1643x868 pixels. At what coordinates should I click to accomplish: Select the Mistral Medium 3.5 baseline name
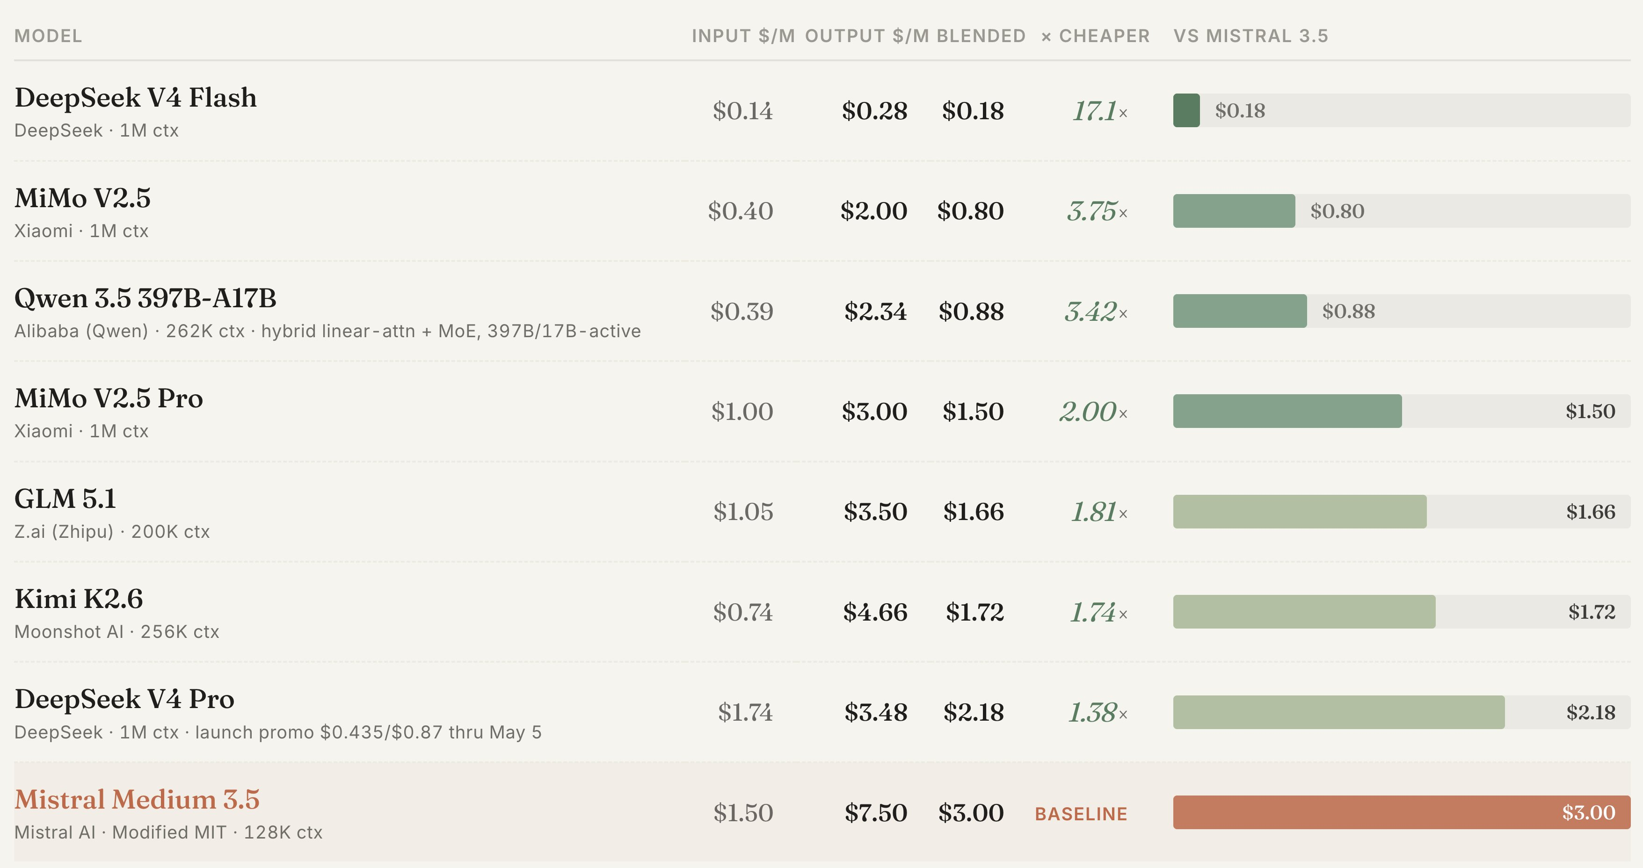click(x=137, y=799)
